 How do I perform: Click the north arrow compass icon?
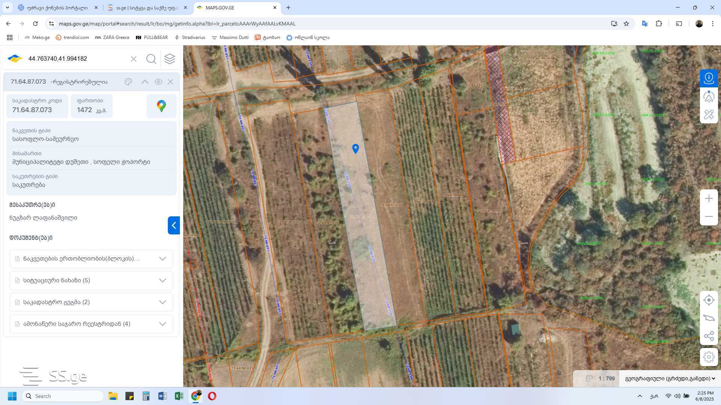(709, 96)
